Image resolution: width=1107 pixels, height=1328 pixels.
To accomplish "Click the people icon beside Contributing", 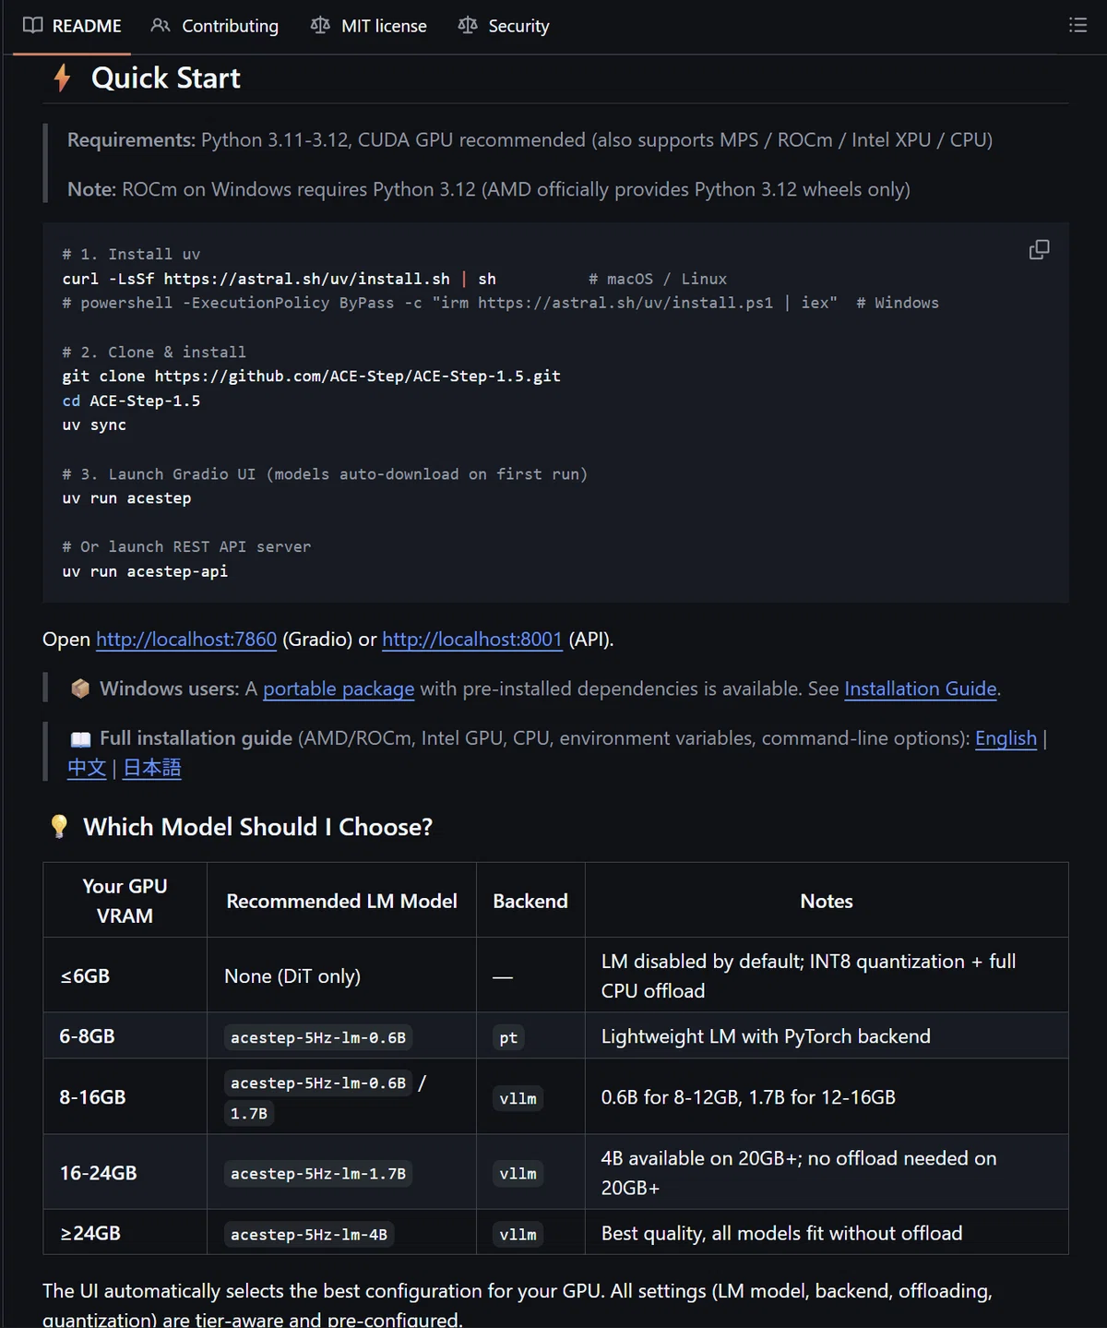I will 161,26.
